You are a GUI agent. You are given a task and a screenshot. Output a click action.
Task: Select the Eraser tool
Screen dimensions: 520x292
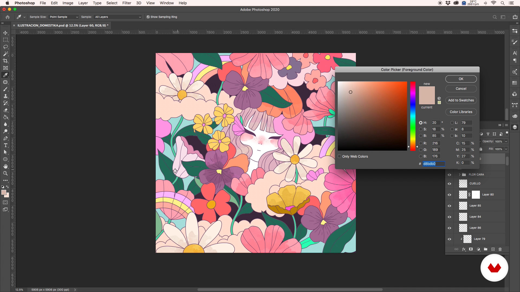5,110
